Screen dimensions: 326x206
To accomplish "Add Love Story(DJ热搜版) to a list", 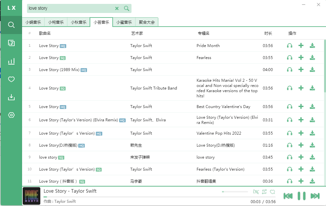I will click(x=301, y=145).
